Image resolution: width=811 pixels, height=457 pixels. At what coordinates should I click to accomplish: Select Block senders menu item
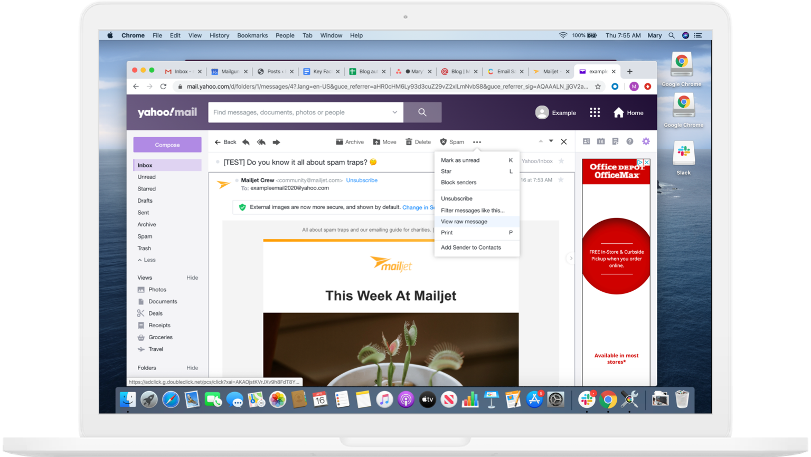click(477, 183)
